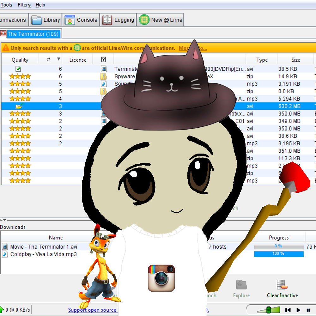The image size is (316, 316).
Task: Click the Explore button
Action: tap(241, 289)
